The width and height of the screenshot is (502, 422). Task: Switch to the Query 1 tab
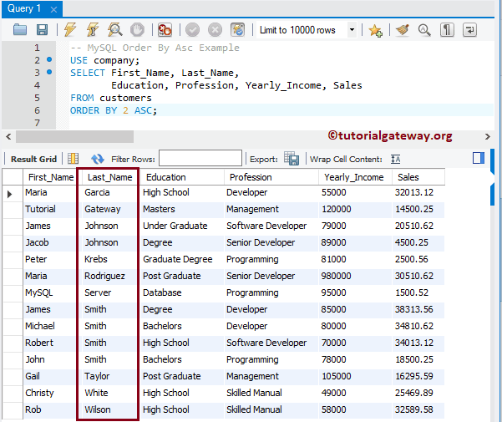tap(23, 8)
